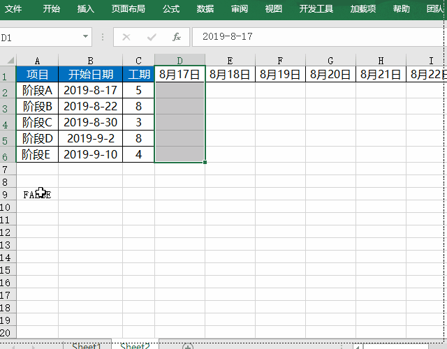The height and width of the screenshot is (349, 447).
Task: Click the 阶段A cell
Action: pos(37,90)
